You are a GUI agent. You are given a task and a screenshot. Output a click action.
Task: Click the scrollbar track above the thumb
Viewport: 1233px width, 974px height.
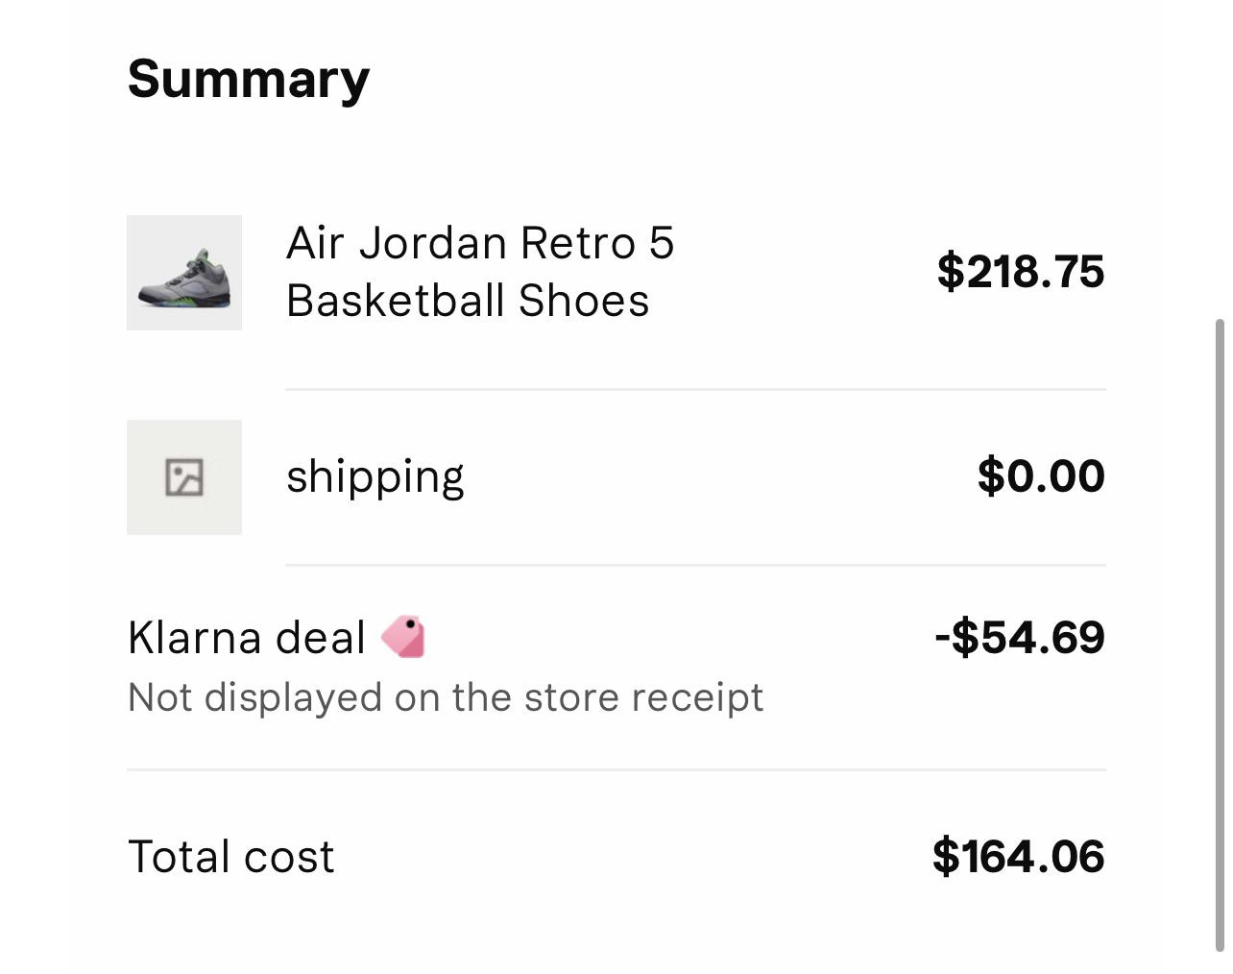click(x=1221, y=154)
